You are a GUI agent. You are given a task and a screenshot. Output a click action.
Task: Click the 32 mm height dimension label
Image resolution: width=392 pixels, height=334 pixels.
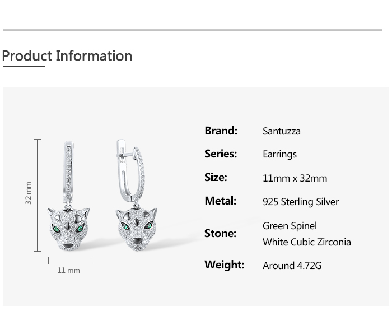pyautogui.click(x=29, y=193)
